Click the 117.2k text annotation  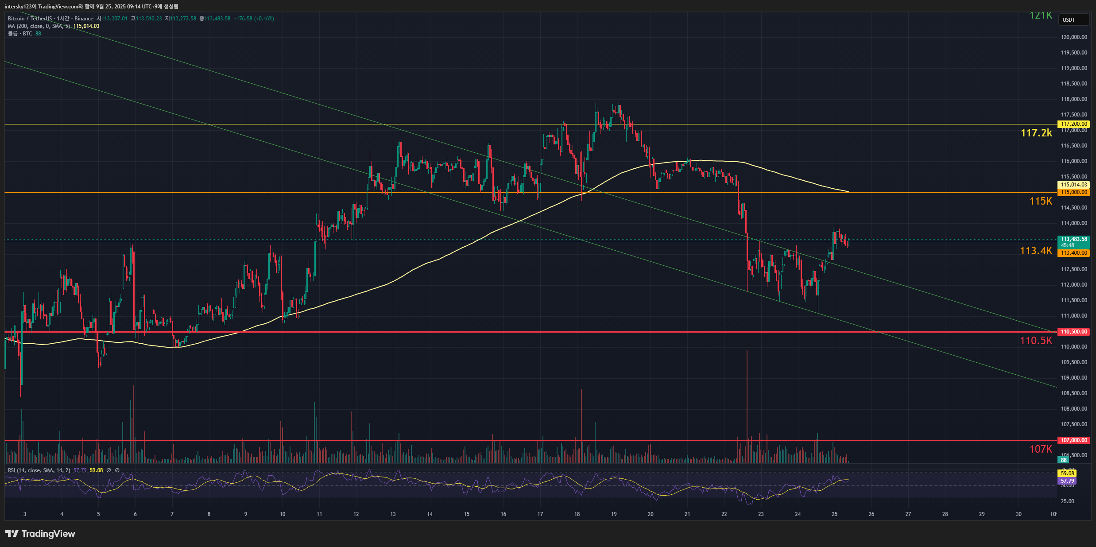[x=1036, y=133]
